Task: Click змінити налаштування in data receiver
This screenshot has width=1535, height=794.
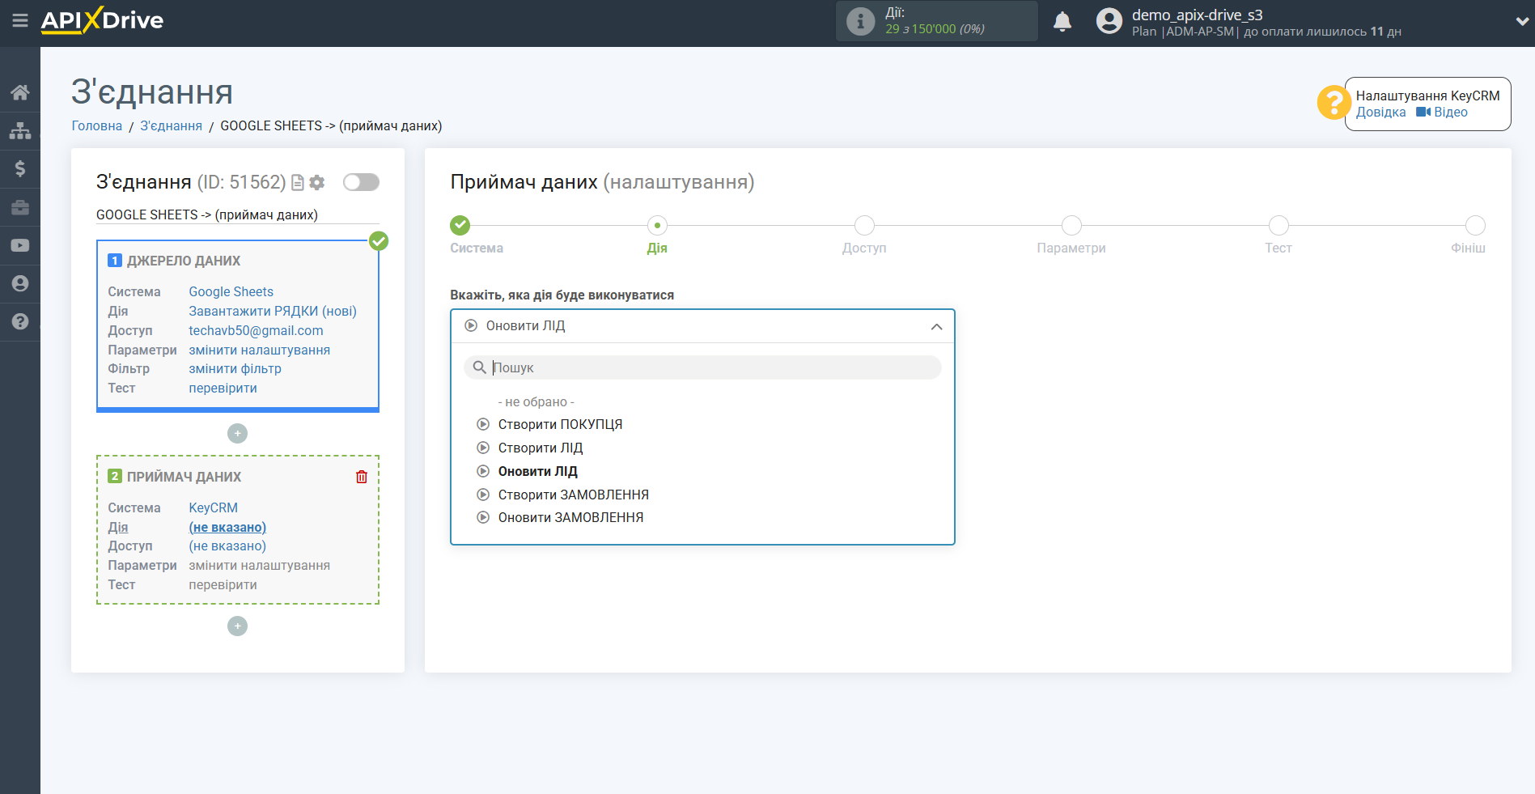Action: 259,566
